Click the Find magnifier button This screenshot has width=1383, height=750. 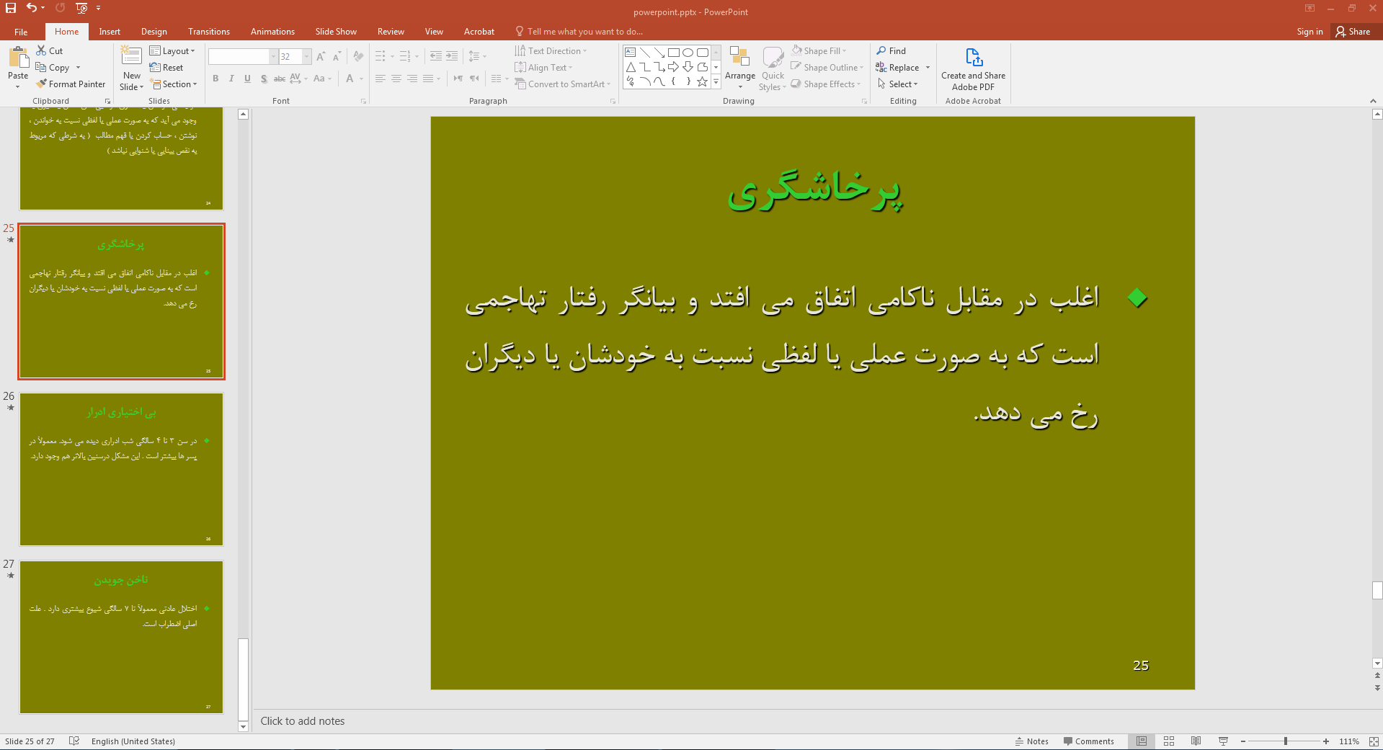tap(891, 51)
